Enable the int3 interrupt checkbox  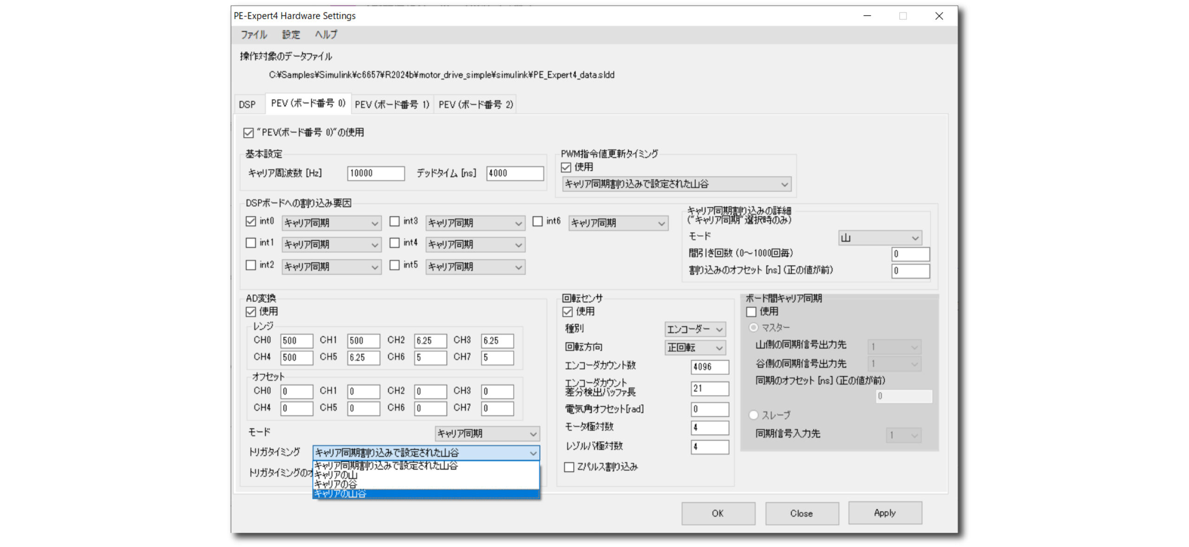click(x=394, y=221)
